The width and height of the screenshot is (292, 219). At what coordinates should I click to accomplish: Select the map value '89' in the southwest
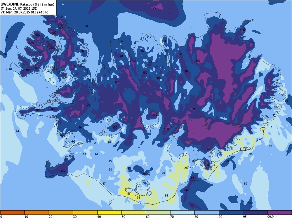click(x=85, y=154)
